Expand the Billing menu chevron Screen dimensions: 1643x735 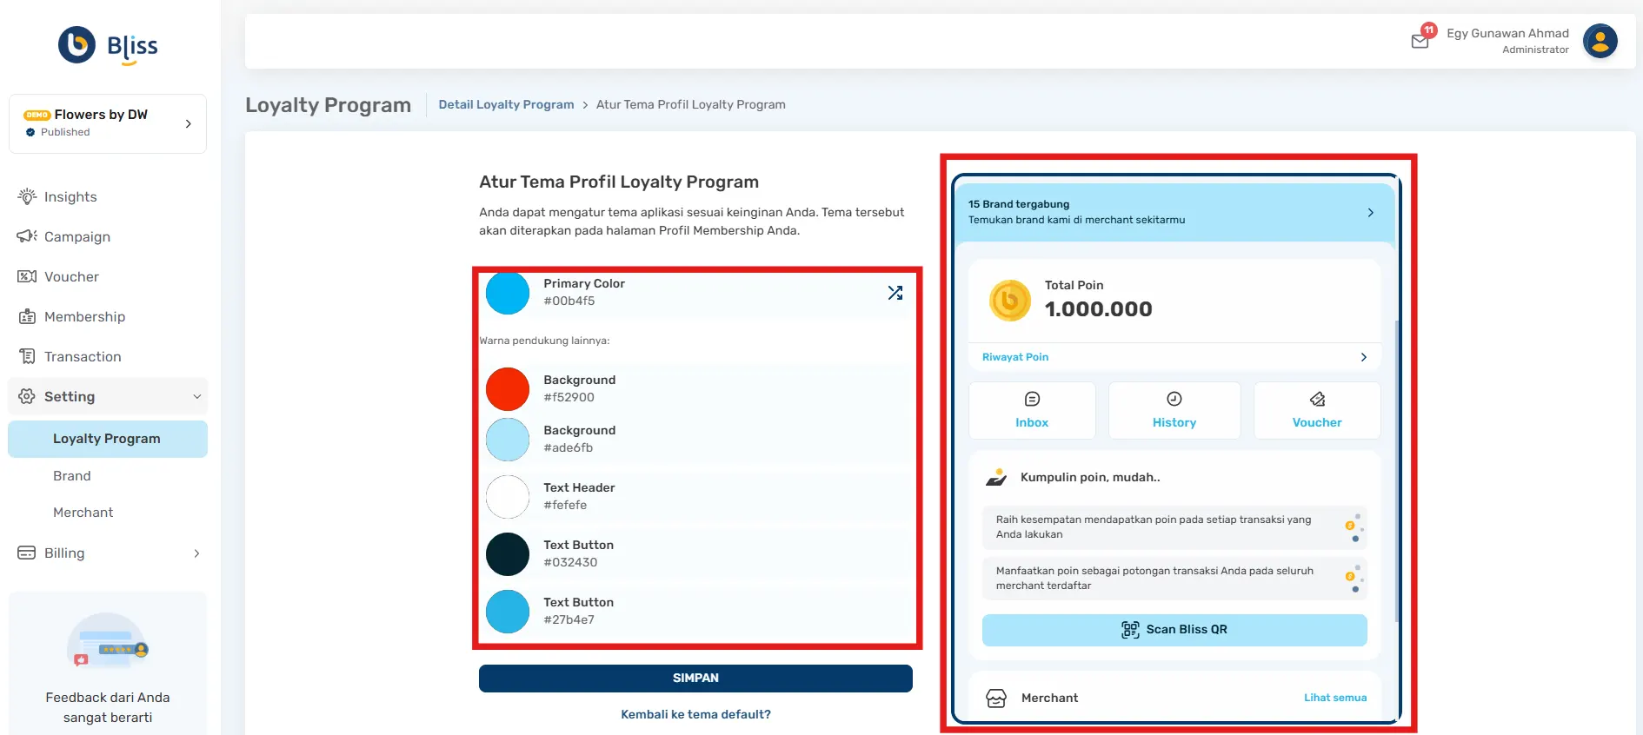pos(197,553)
